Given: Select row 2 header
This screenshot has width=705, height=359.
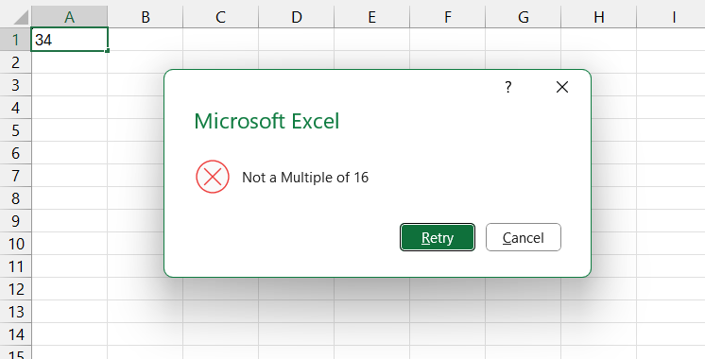Looking at the screenshot, I should coord(16,62).
